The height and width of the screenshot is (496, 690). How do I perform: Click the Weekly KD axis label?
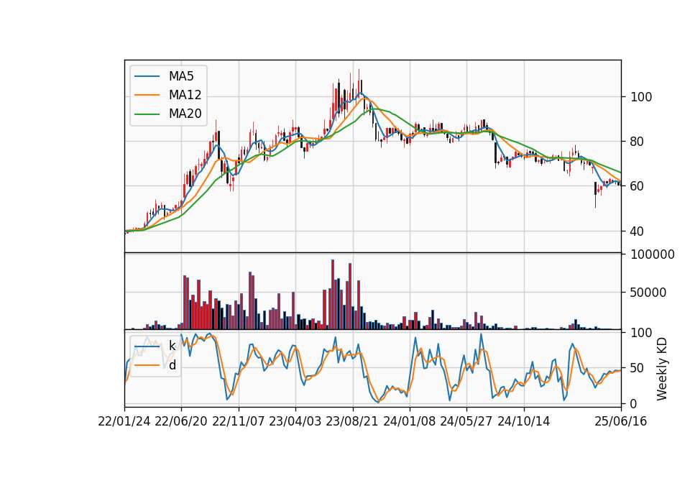[x=661, y=369]
